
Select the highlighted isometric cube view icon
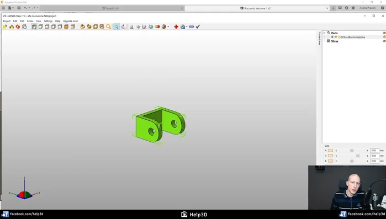tap(34, 26)
